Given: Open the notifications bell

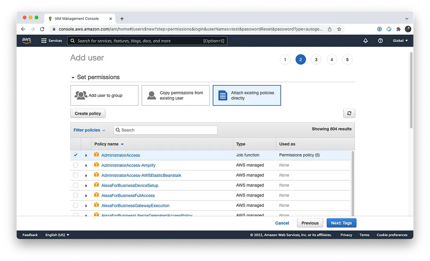Looking at the screenshot, I should [365, 41].
